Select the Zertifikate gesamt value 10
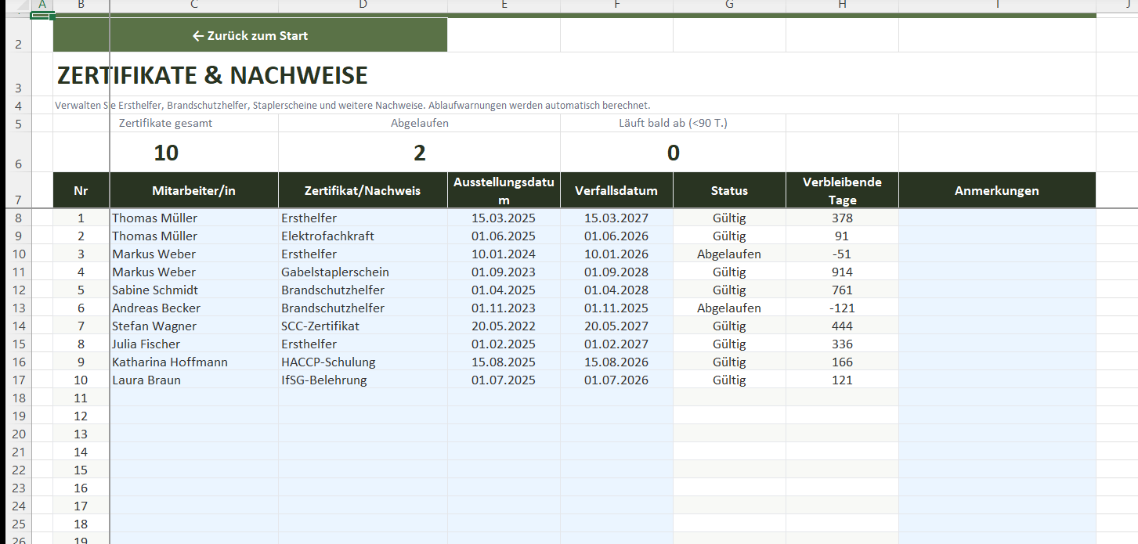 (166, 153)
